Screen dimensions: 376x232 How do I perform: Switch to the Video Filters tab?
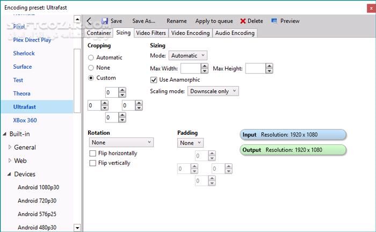[151, 33]
